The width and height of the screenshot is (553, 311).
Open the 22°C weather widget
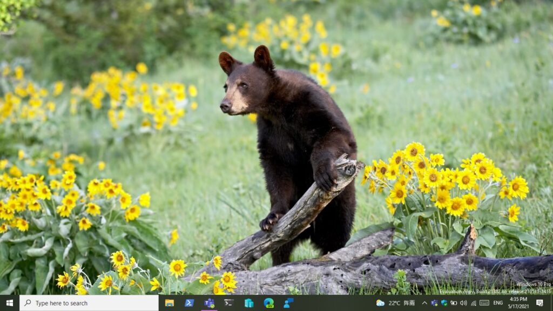(395, 303)
